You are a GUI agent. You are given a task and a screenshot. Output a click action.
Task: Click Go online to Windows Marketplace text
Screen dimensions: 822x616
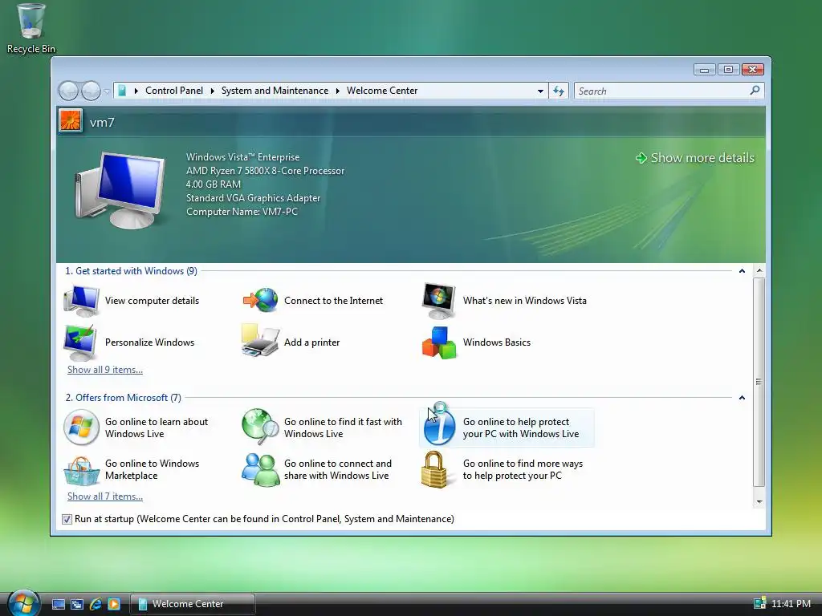pos(152,469)
